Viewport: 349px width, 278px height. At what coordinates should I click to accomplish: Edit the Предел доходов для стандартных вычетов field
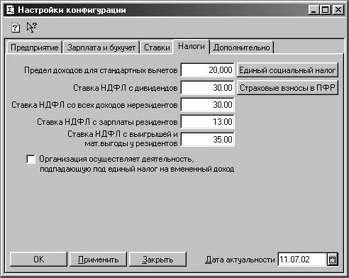click(x=207, y=70)
